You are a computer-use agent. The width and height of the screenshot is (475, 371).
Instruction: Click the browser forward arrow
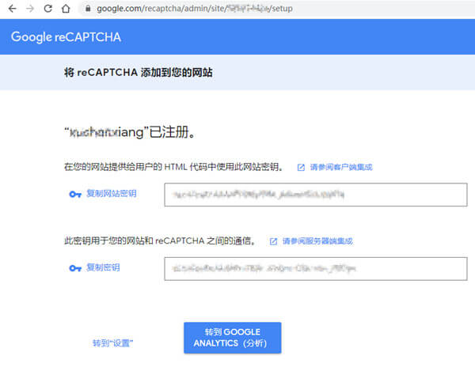(x=30, y=9)
